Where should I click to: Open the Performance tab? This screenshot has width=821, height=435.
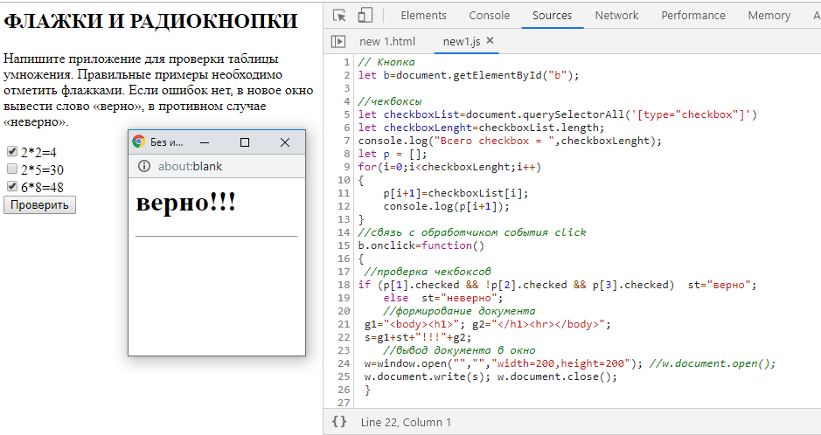point(692,15)
